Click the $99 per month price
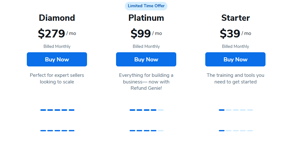Screen dimensions: 286x142 tap(146, 34)
